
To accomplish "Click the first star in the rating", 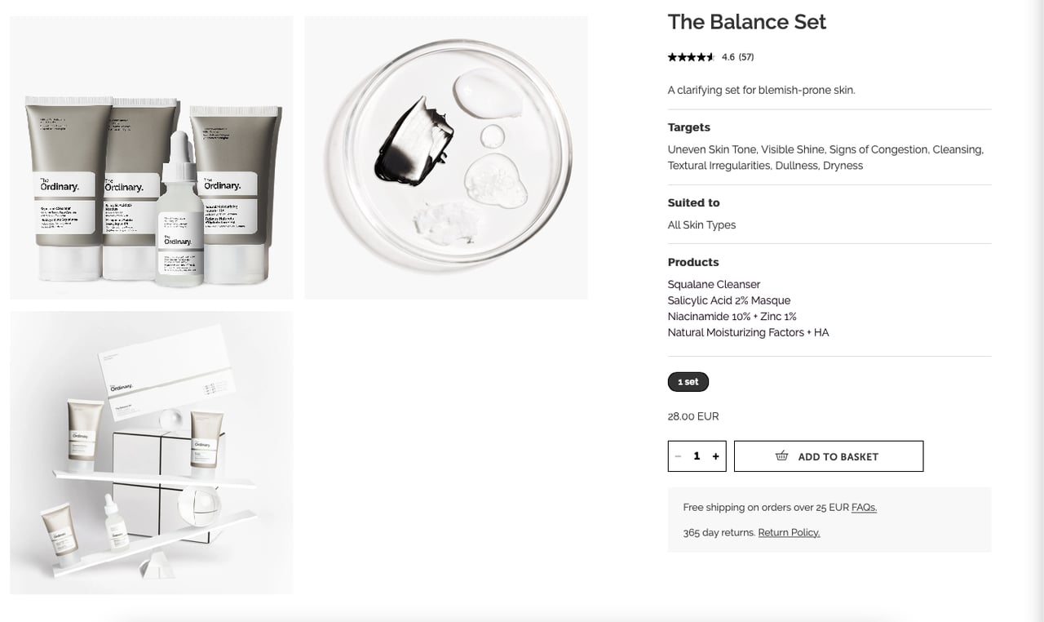I will (x=670, y=57).
